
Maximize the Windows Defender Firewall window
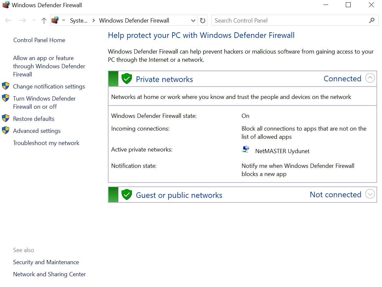click(x=348, y=5)
